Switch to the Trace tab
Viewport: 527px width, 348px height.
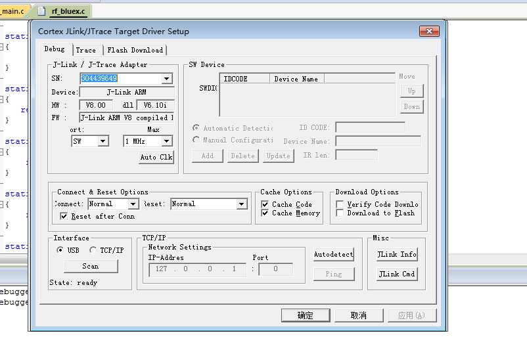pyautogui.click(x=86, y=50)
